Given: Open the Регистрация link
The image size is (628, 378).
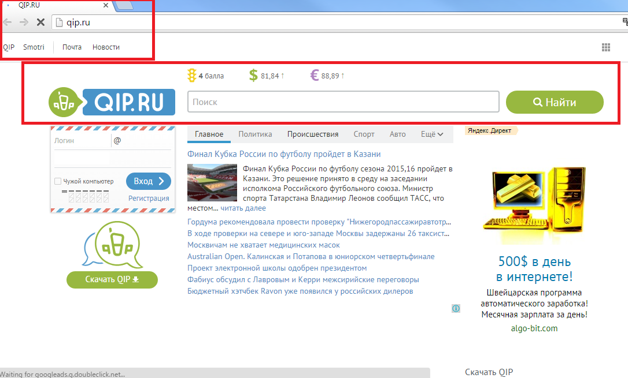Looking at the screenshot, I should (149, 198).
